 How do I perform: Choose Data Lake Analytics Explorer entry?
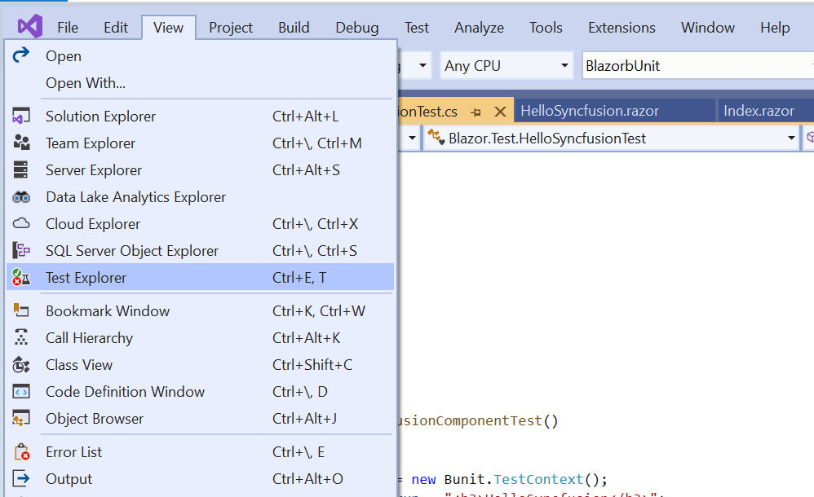click(200, 197)
